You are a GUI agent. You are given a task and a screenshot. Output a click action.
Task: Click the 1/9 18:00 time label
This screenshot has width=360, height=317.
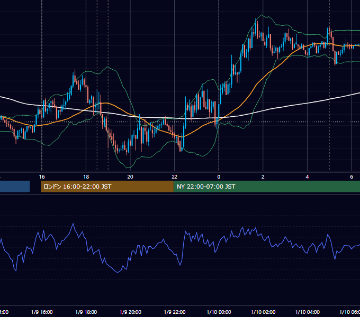[86, 312]
